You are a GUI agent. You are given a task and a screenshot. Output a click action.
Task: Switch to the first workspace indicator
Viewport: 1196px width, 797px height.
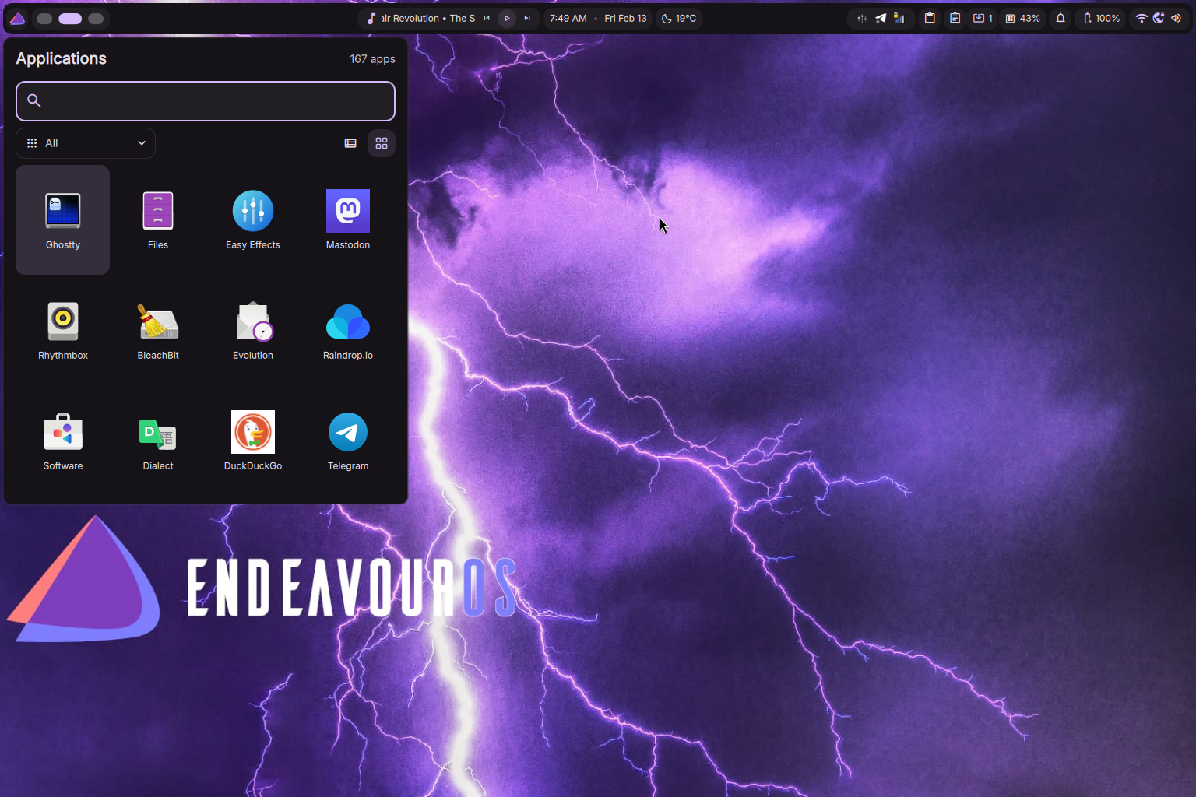pyautogui.click(x=45, y=19)
